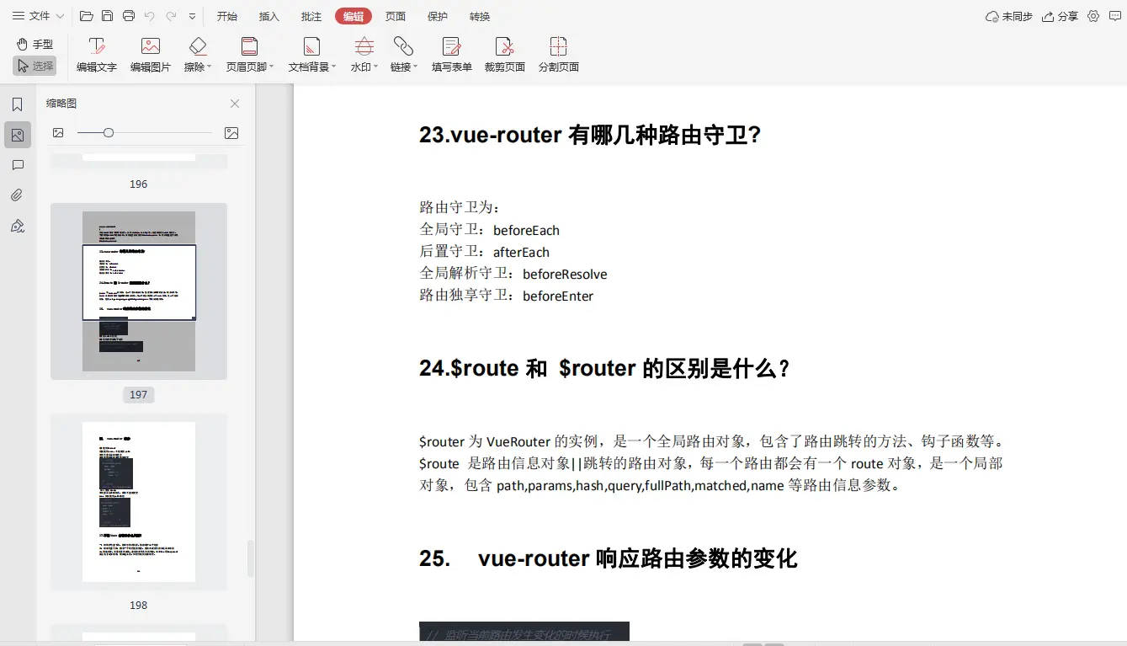Open the bookmarks panel icon in left sidebar
The width and height of the screenshot is (1127, 646).
[x=18, y=104]
